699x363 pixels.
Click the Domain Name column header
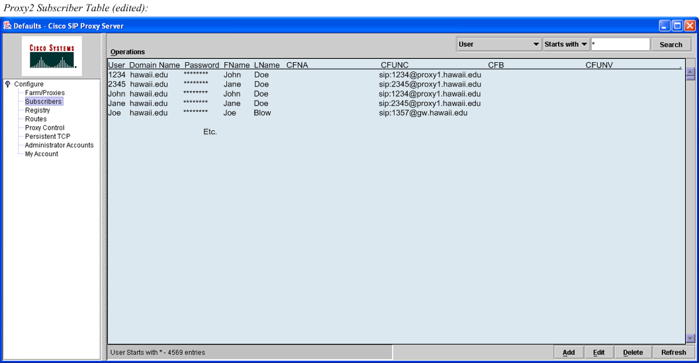point(155,65)
